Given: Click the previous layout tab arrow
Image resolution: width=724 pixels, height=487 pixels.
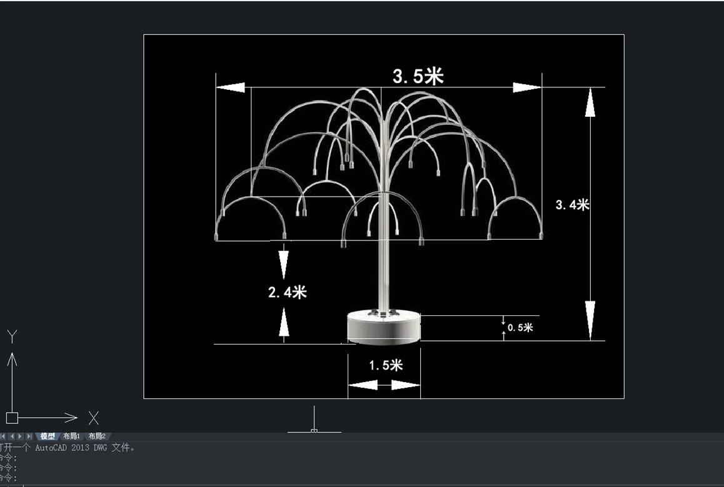Looking at the screenshot, I should tap(12, 436).
